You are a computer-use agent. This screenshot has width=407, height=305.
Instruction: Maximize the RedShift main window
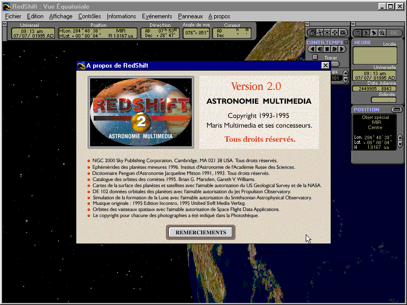[390, 7]
